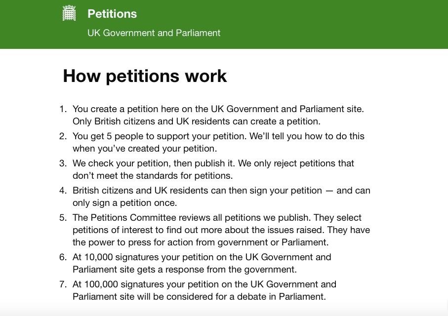Click the 'UK Government and Parliament' subtitle
This screenshot has height=316, width=448.
tap(154, 33)
